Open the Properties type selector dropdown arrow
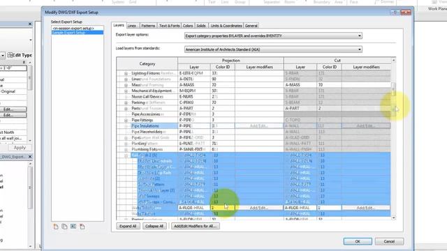The height and width of the screenshot is (251, 447). pos(31,40)
